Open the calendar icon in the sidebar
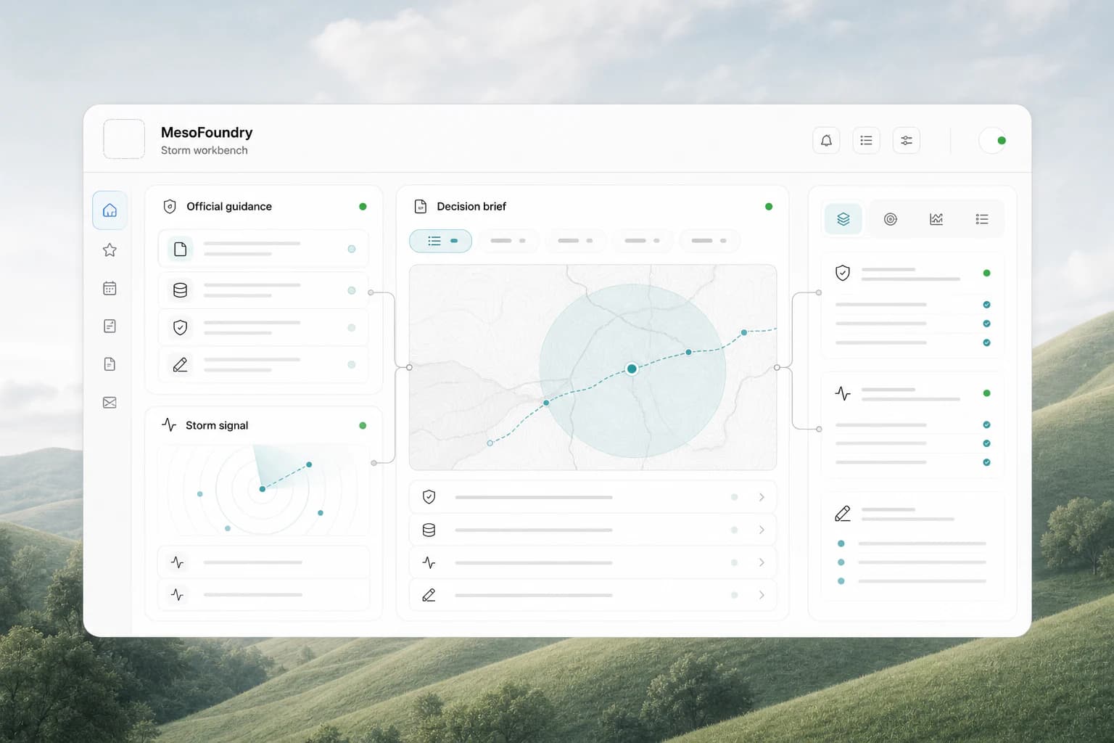Image resolution: width=1114 pixels, height=743 pixels. pyautogui.click(x=110, y=288)
